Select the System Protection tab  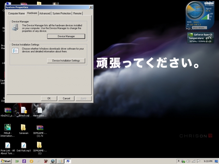62,13
